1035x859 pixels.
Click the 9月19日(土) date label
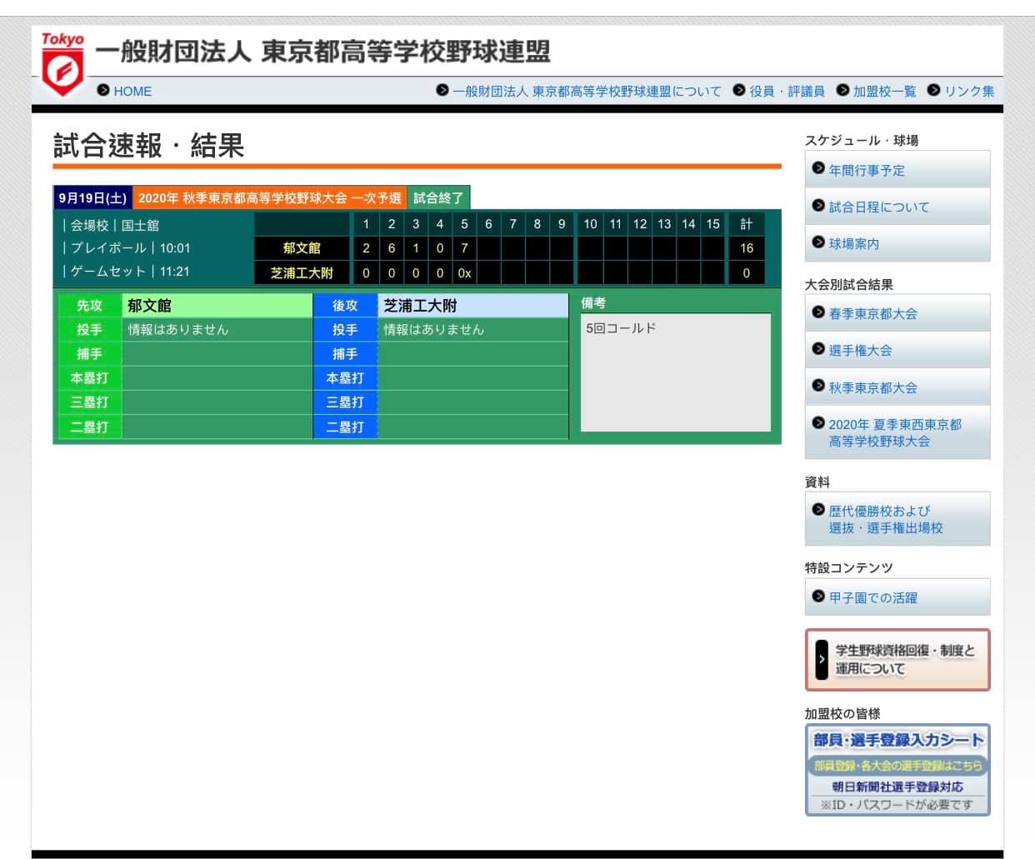92,197
